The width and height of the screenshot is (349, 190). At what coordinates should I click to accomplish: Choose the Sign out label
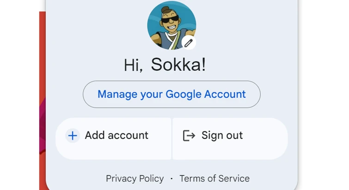pos(222,136)
